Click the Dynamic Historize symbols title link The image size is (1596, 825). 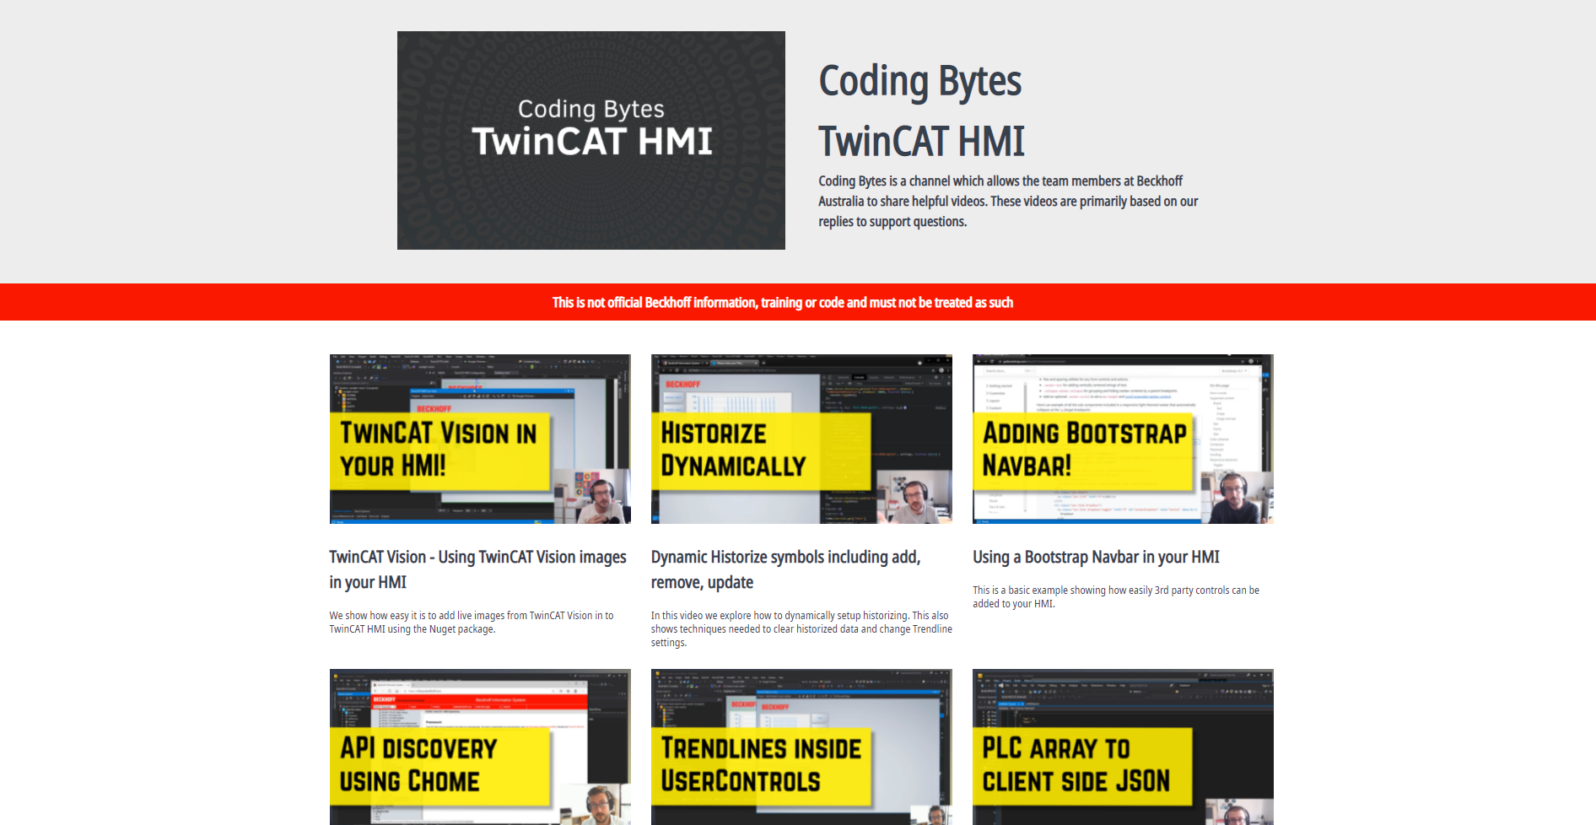click(x=785, y=569)
